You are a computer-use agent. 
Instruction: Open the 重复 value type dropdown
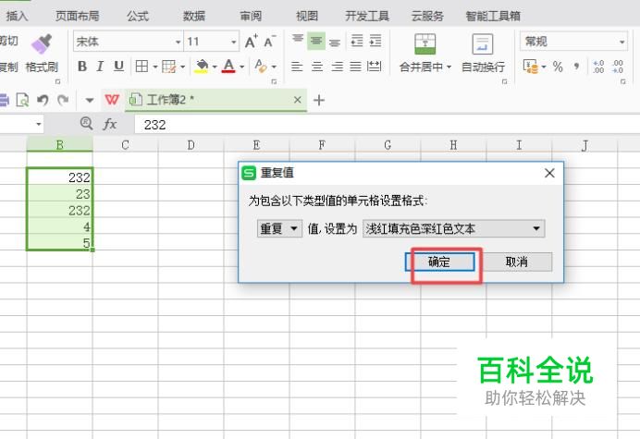[x=279, y=228]
